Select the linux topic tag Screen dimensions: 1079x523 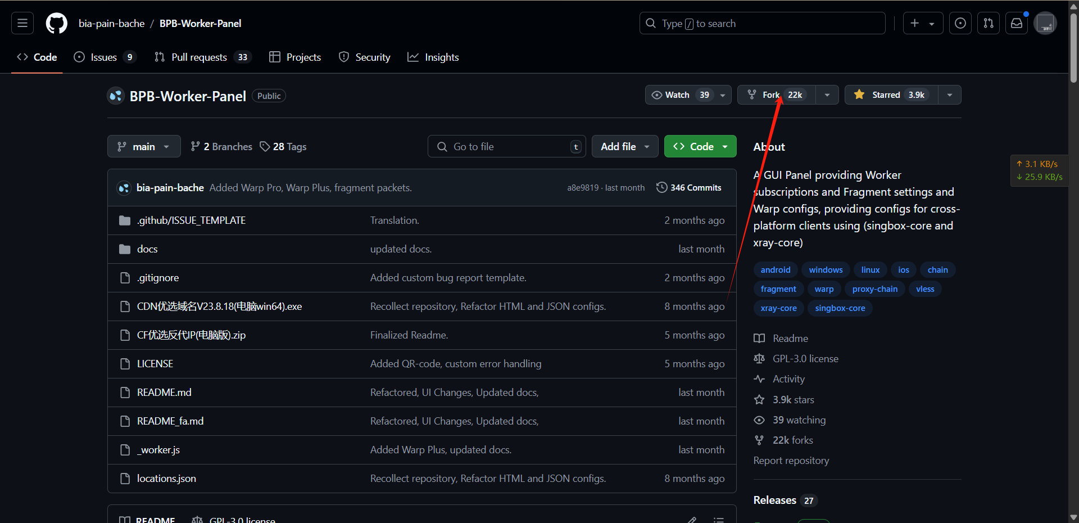(871, 270)
